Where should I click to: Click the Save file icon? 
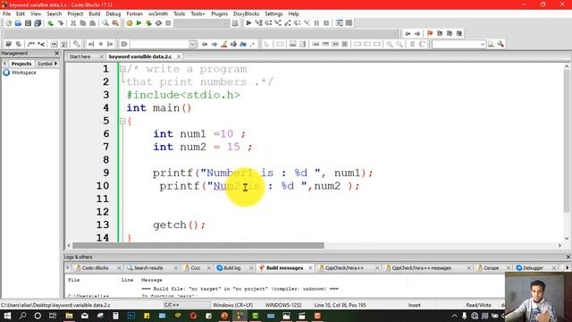[x=28, y=23]
